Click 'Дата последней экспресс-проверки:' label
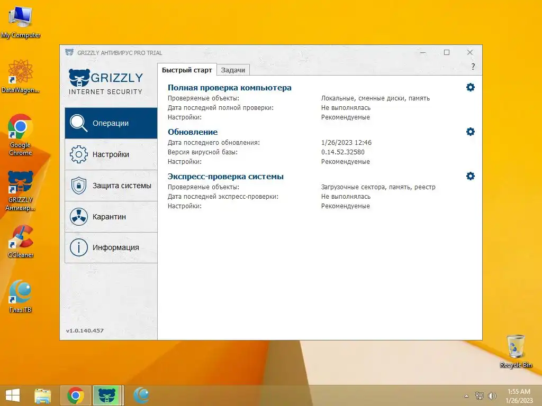542x406 pixels. pyautogui.click(x=223, y=197)
